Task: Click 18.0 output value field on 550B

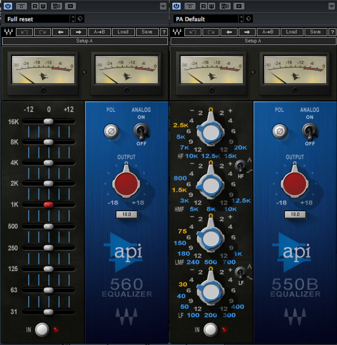Action: point(295,214)
